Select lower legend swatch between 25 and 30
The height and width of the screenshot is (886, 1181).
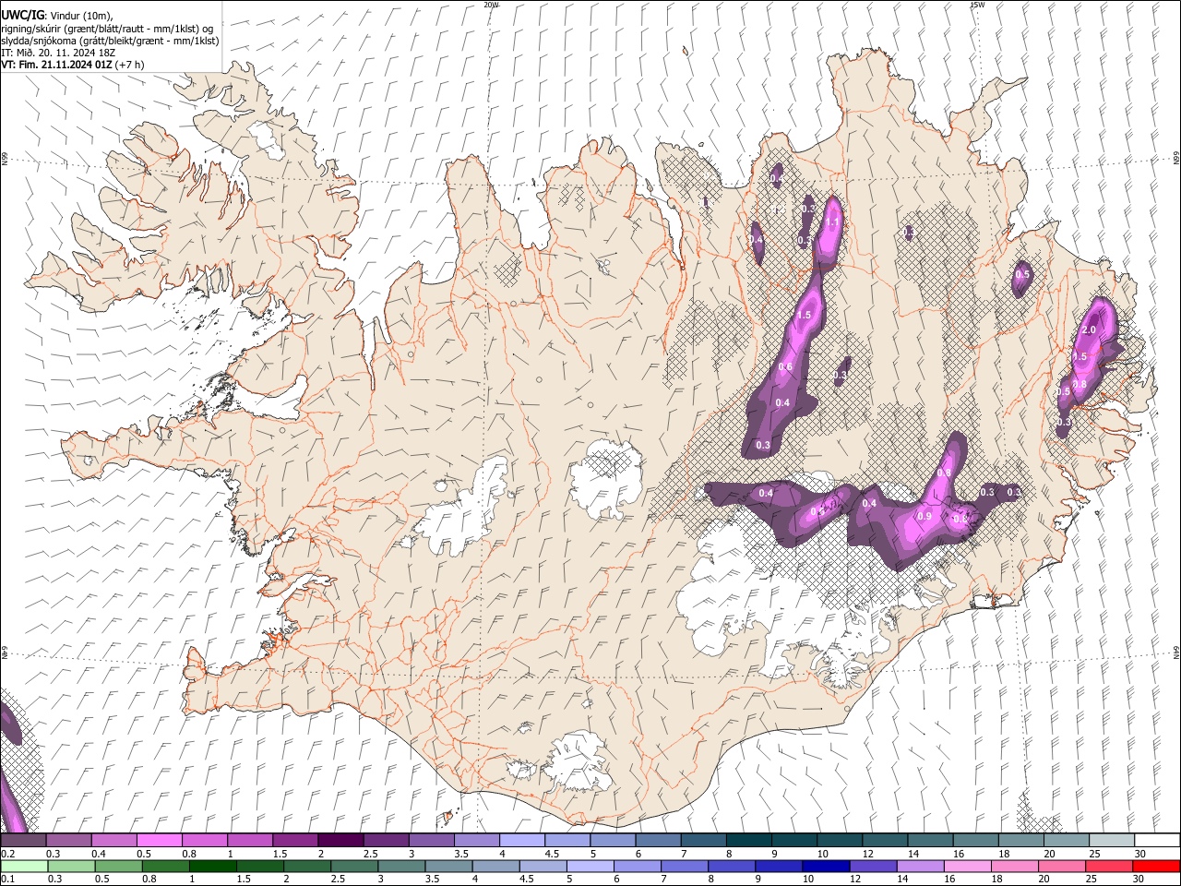click(x=1107, y=867)
